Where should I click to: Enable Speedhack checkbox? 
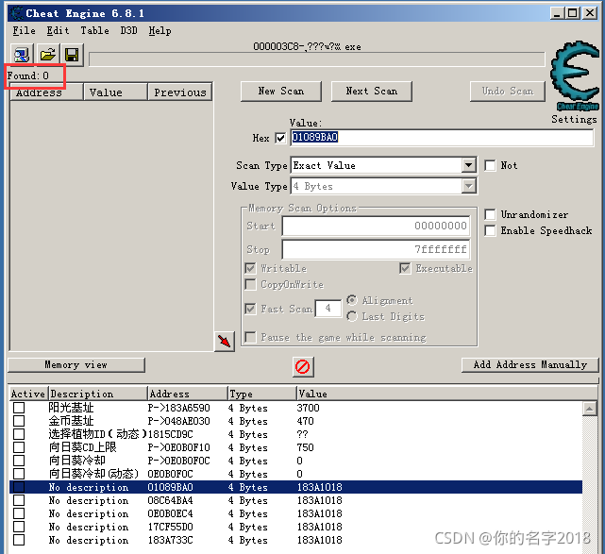[490, 230]
